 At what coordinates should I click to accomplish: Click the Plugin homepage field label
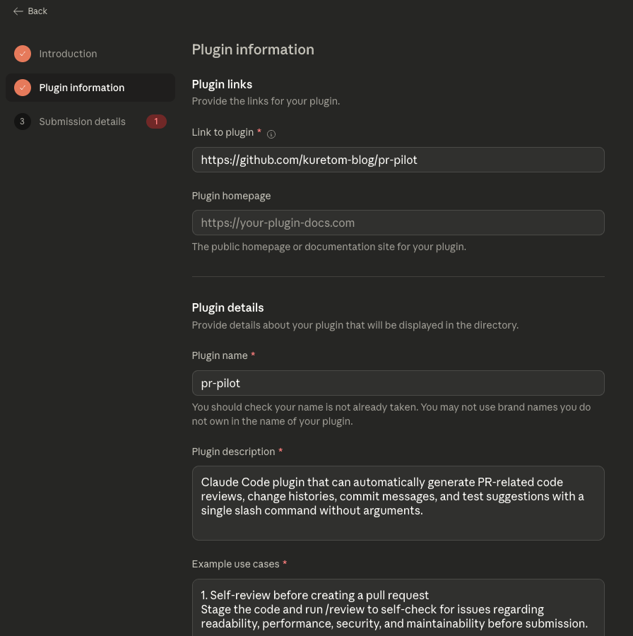click(x=231, y=196)
